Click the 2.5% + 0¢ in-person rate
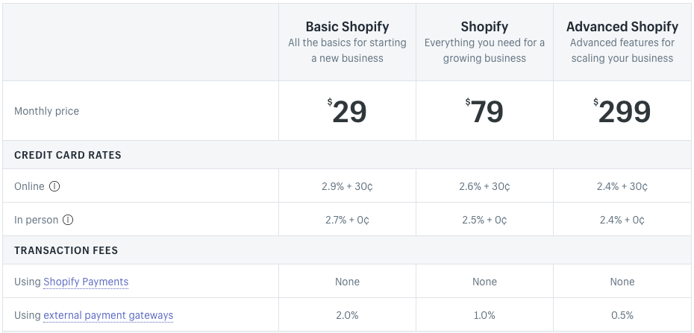 coord(484,220)
